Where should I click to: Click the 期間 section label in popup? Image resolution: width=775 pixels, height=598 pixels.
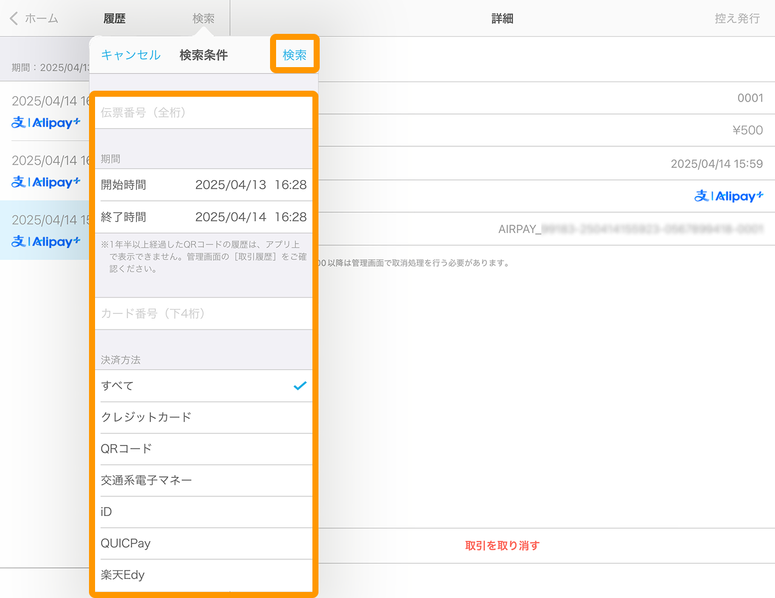[110, 158]
